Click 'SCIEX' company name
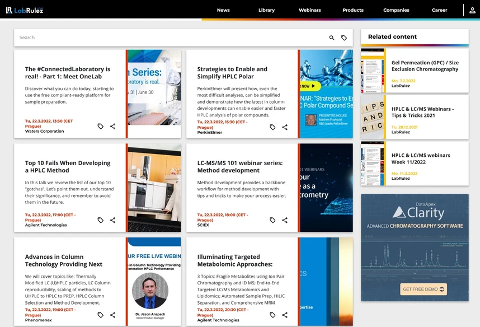Viewport: 480px width, 327px height. (203, 225)
